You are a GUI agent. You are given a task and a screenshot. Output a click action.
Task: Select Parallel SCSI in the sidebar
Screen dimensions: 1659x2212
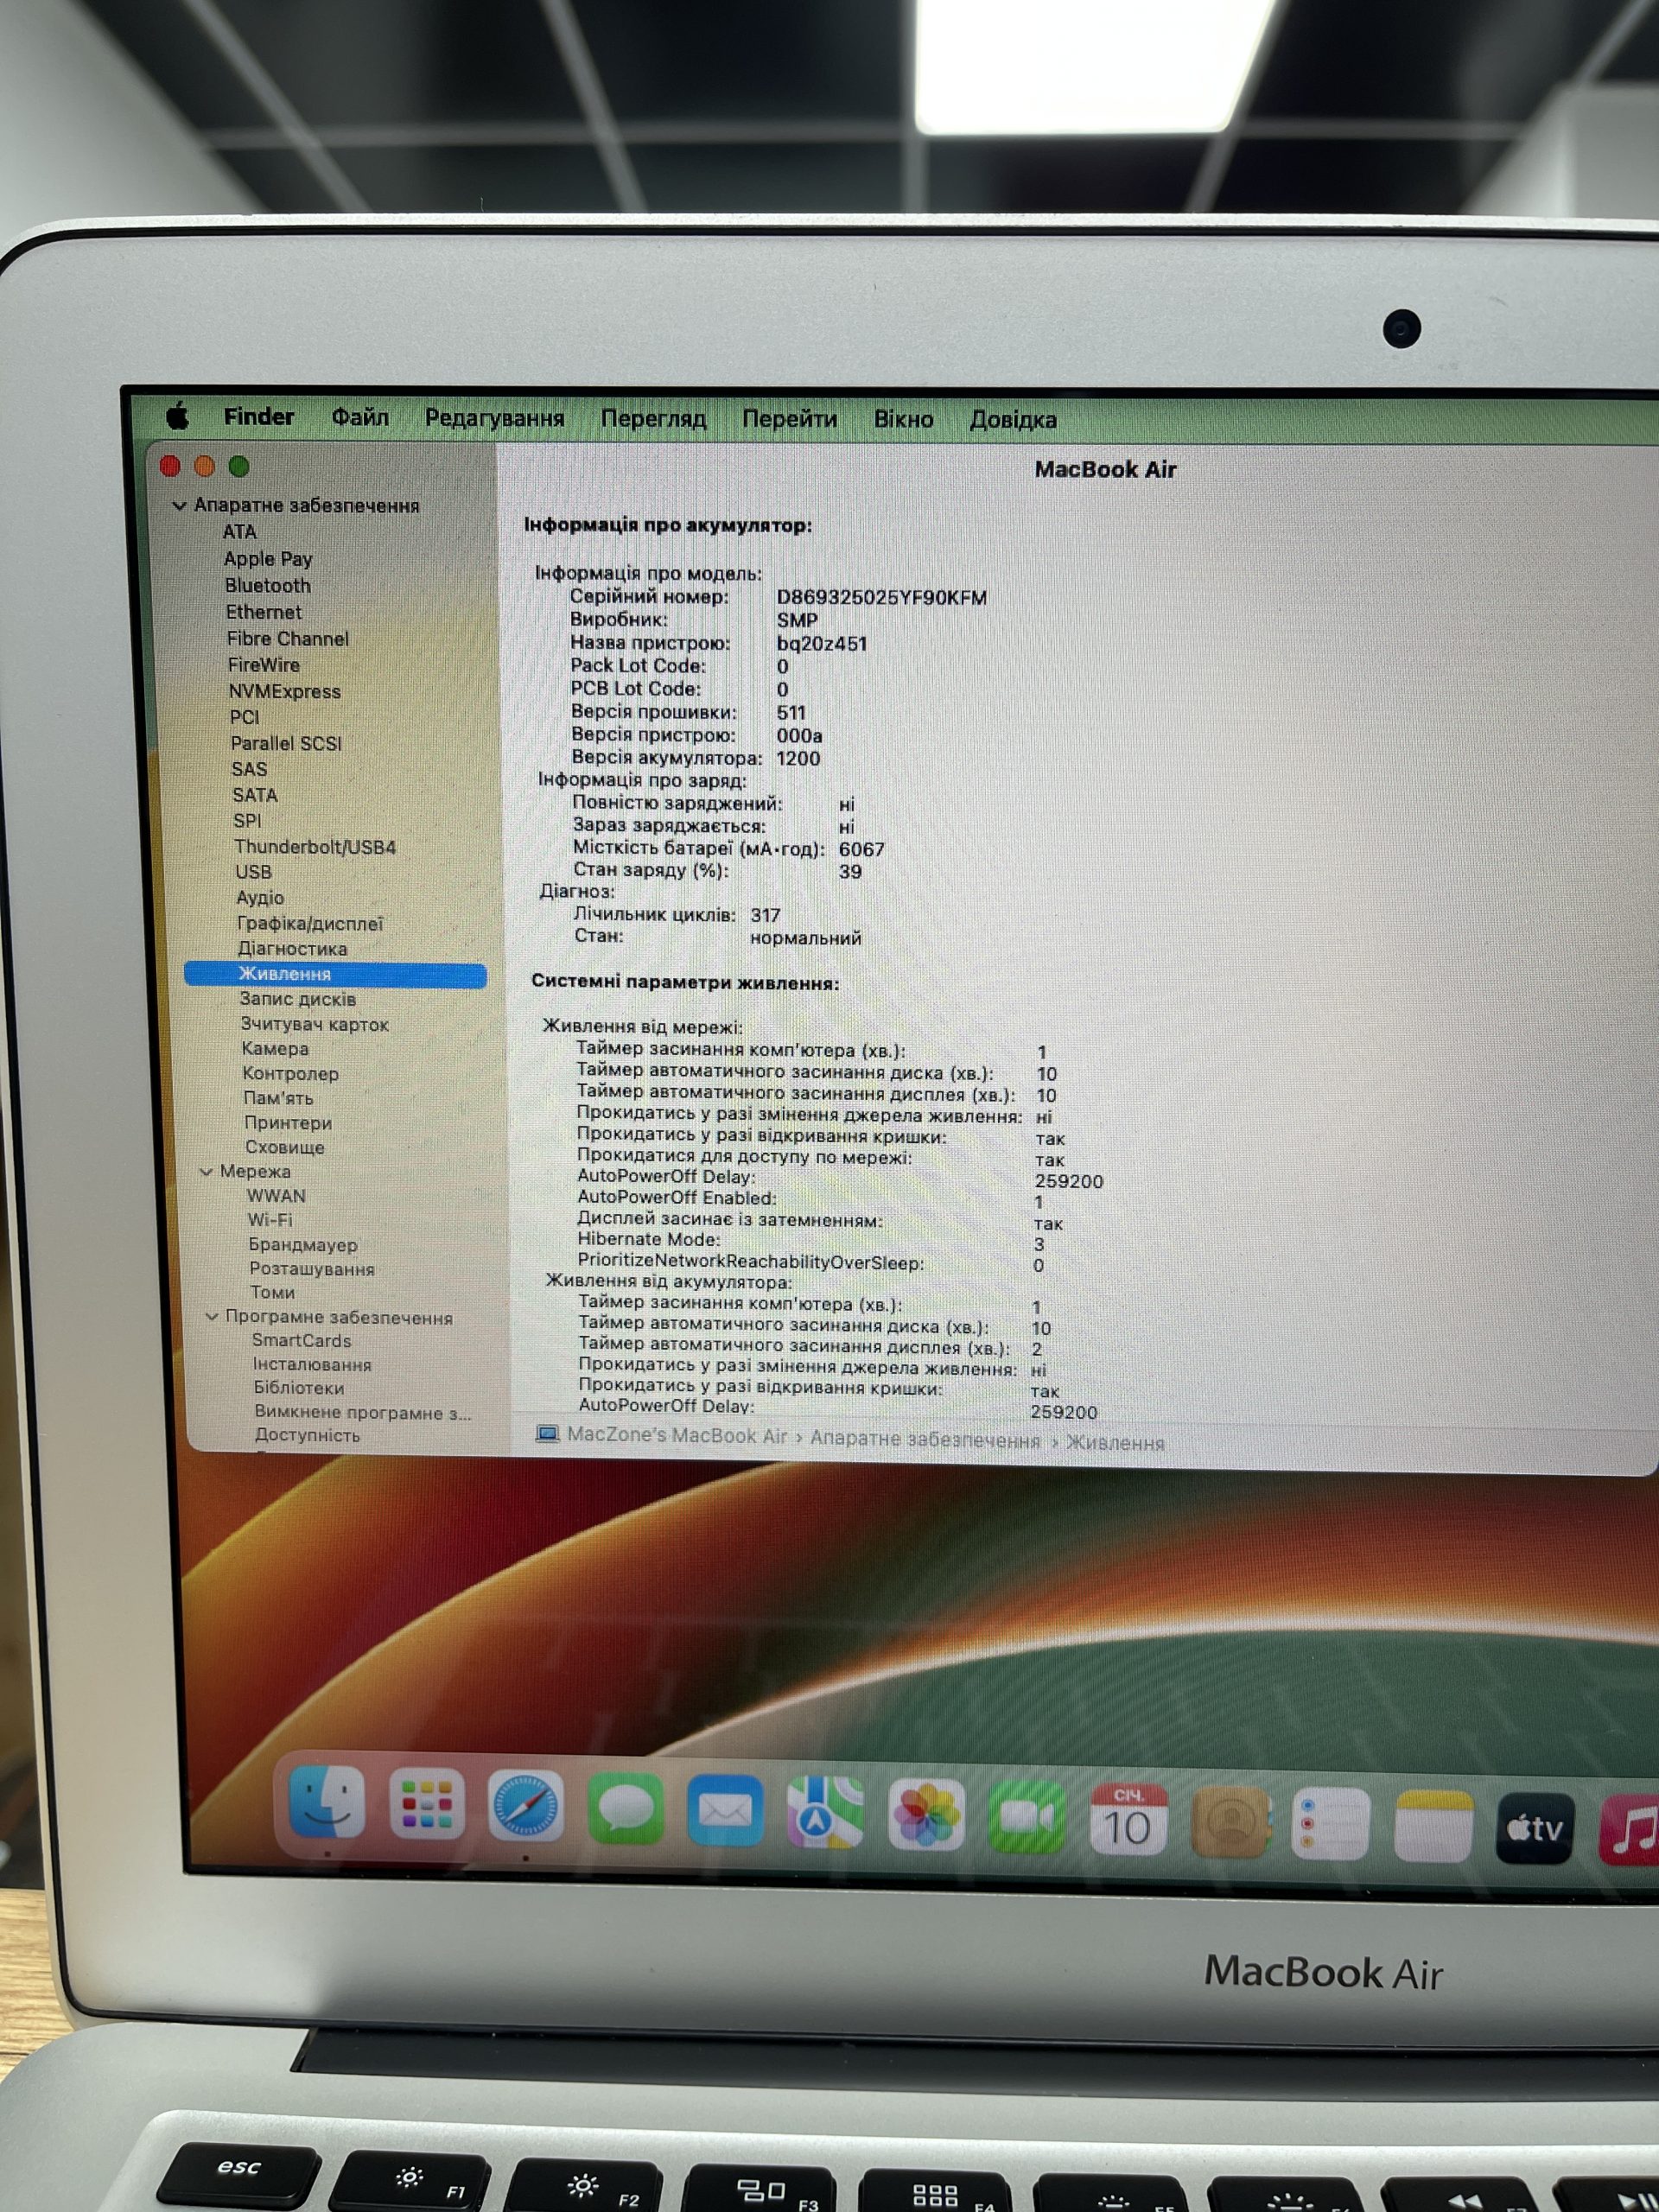(286, 743)
